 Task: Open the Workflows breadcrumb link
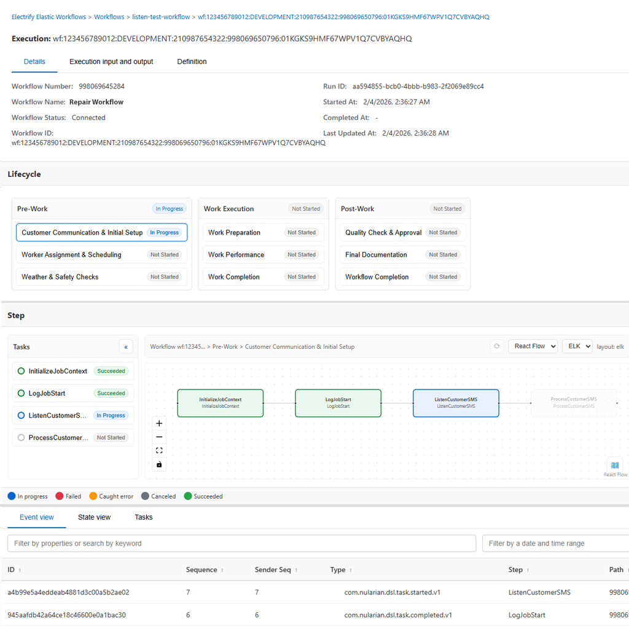109,17
